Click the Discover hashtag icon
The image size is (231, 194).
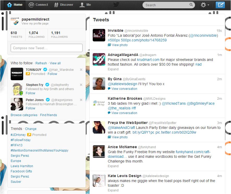[56, 5]
